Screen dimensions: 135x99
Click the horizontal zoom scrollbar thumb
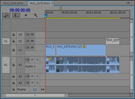coord(35,95)
